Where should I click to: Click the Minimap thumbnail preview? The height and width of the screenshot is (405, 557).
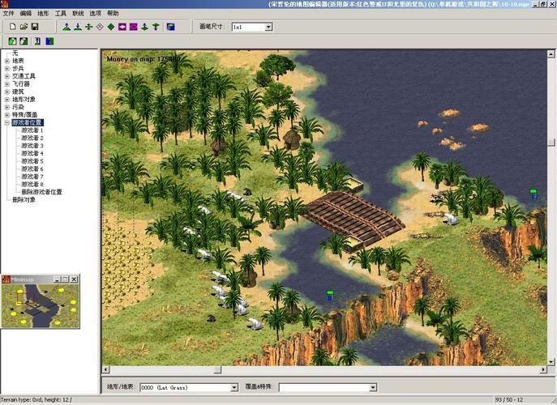42,304
